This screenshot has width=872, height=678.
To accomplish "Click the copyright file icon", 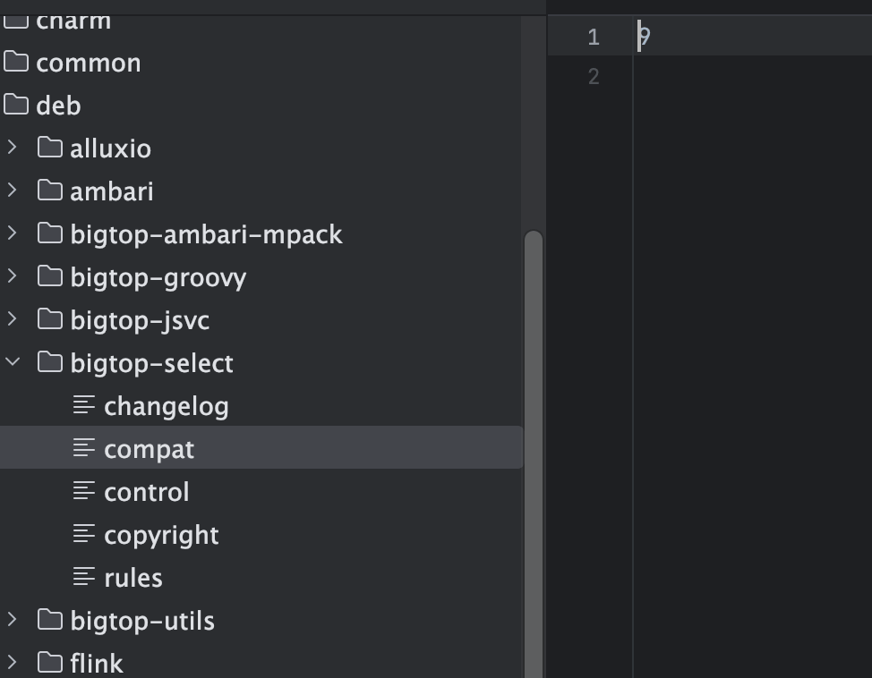I will (x=84, y=533).
